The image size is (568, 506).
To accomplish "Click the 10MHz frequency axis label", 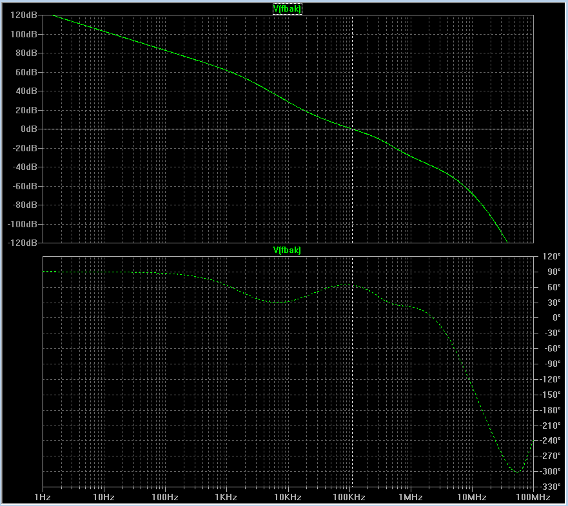I will pyautogui.click(x=472, y=498).
